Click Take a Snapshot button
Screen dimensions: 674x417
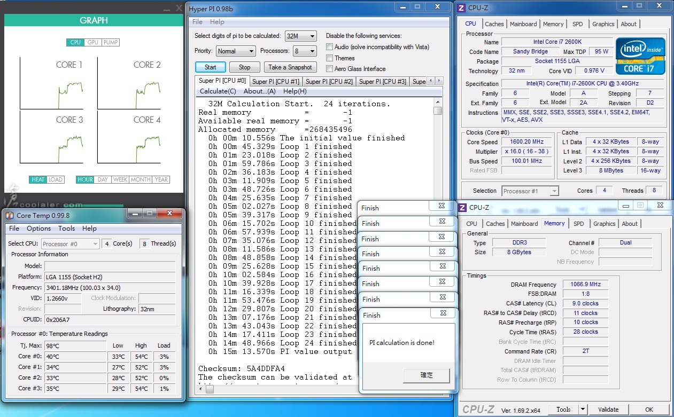coord(290,67)
